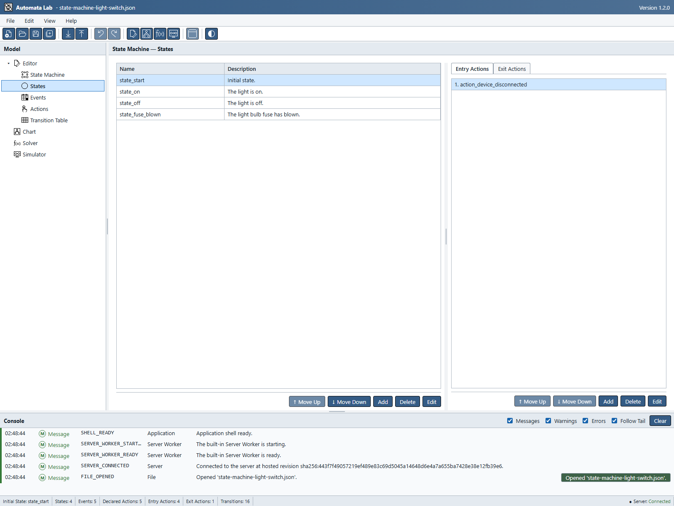The height and width of the screenshot is (506, 674).
Task: Open the Chart view from toolbar icon
Action: tap(147, 34)
